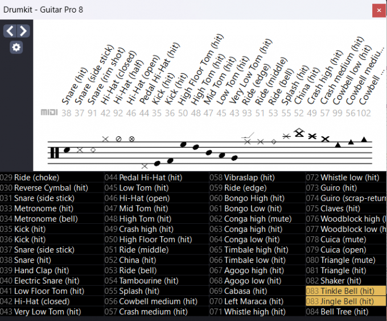Click the next (right arrow) navigation button
This screenshot has width=387, height=321.
pos(23,31)
